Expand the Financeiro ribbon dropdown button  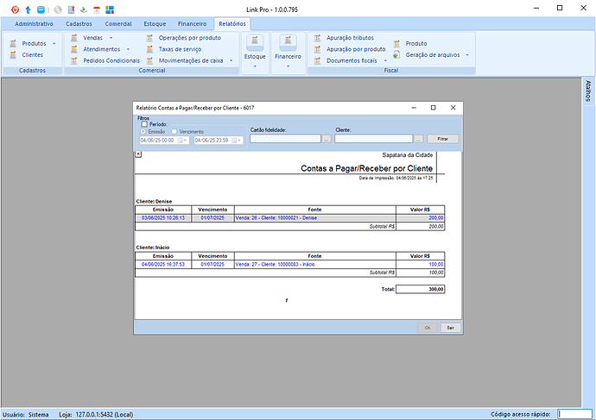pos(288,65)
